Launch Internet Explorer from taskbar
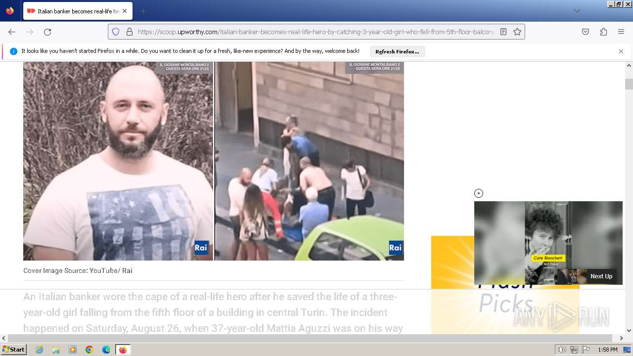 pos(39,350)
